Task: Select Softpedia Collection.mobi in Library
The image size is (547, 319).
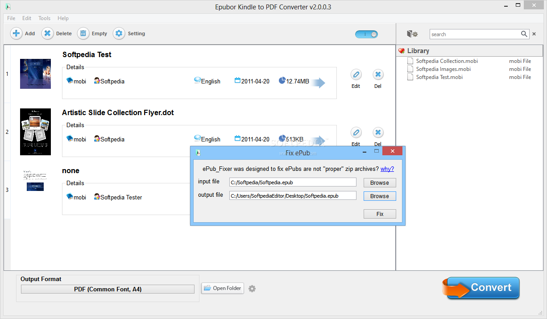Action: click(x=447, y=61)
